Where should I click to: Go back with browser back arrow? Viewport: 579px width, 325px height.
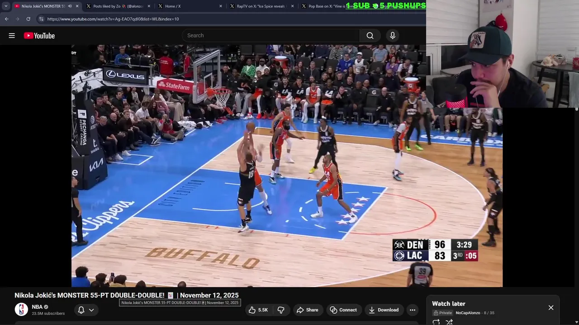point(6,19)
